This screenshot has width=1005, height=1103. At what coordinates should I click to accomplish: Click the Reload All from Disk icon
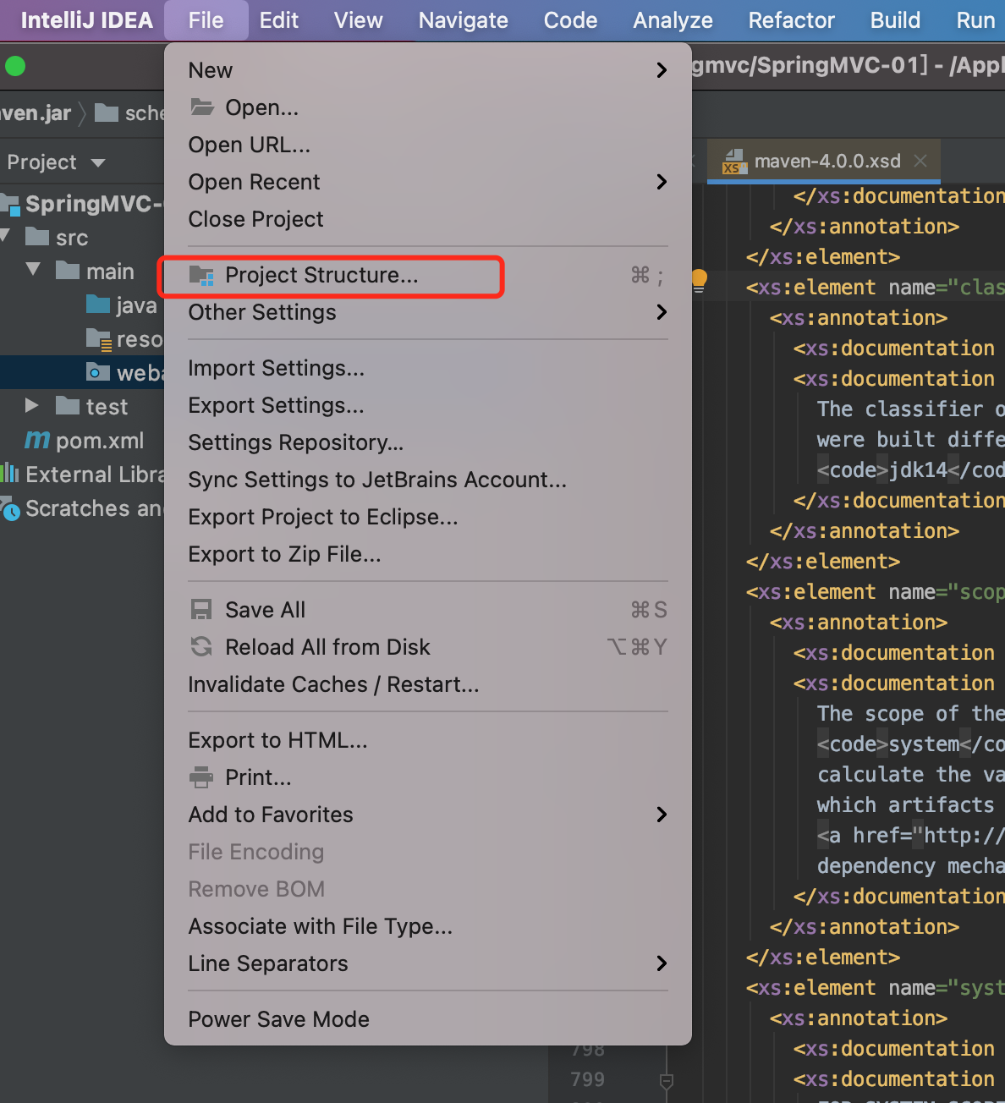(201, 647)
